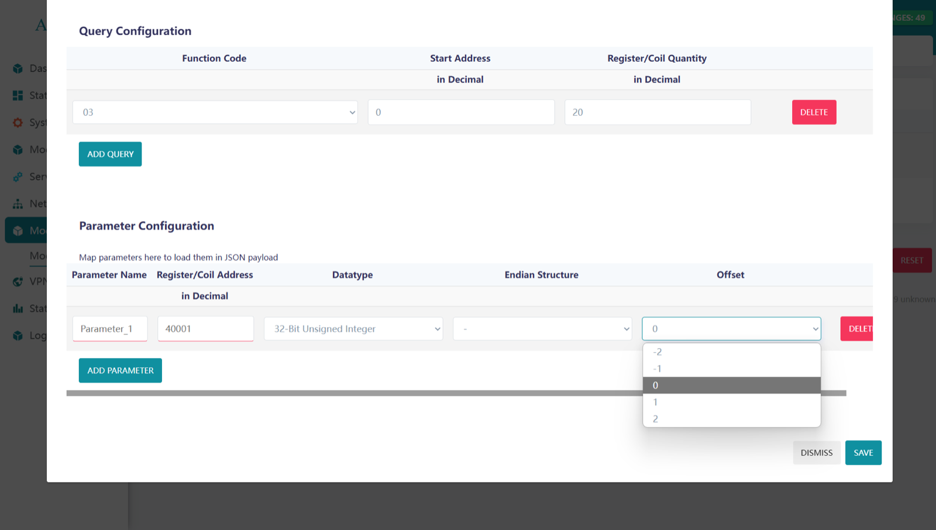This screenshot has width=936, height=530.
Task: Click the ADD QUERY button
Action: click(x=110, y=154)
